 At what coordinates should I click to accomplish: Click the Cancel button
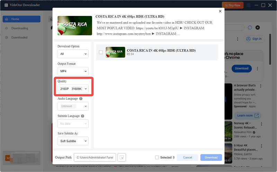coord(187,157)
